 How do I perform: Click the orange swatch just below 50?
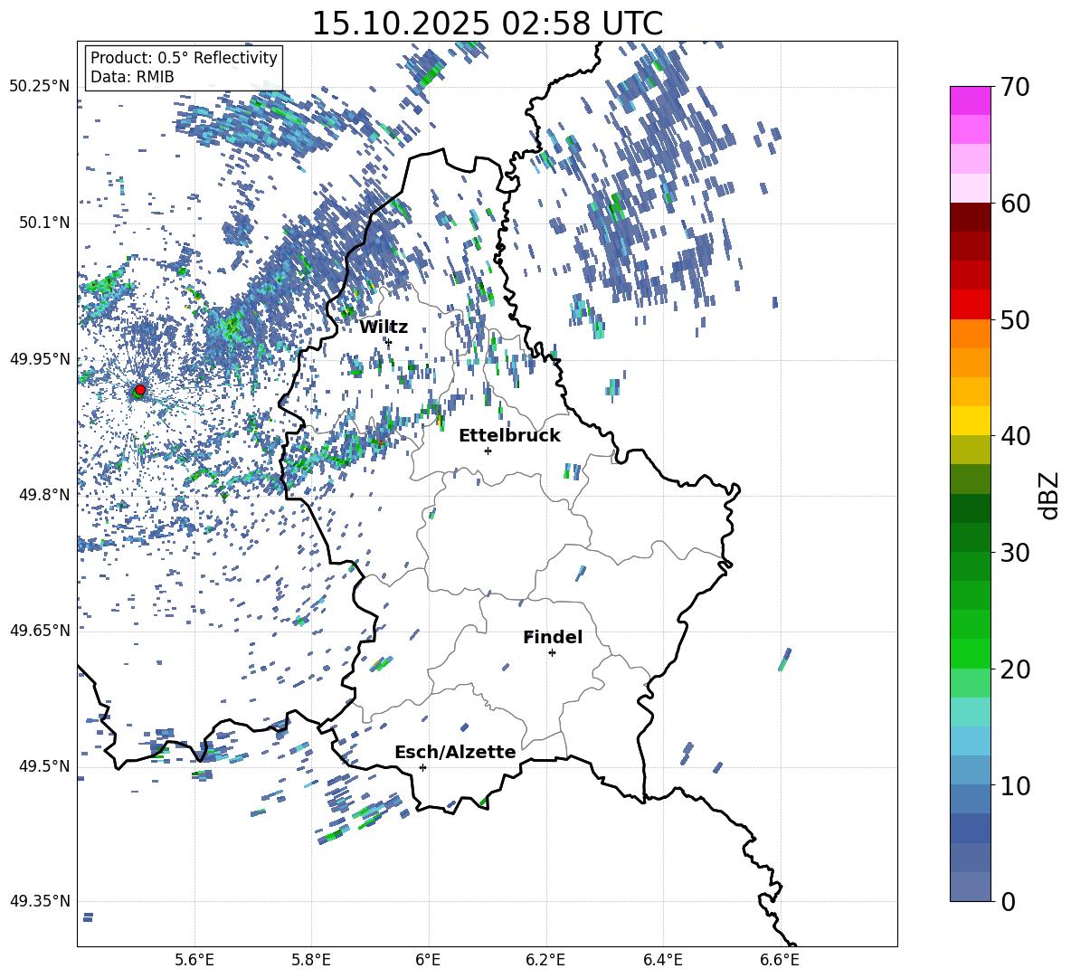click(971, 334)
